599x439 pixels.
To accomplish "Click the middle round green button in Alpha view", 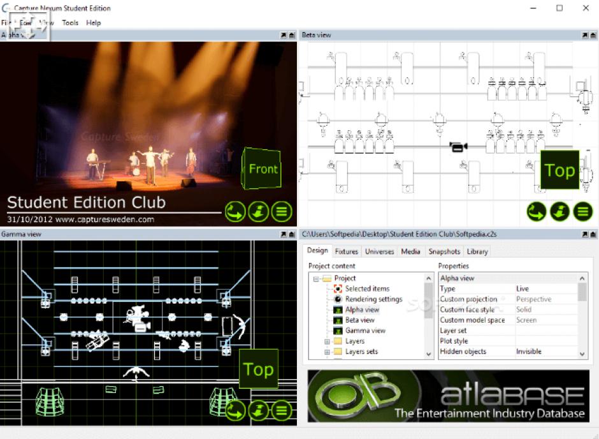I will 259,211.
